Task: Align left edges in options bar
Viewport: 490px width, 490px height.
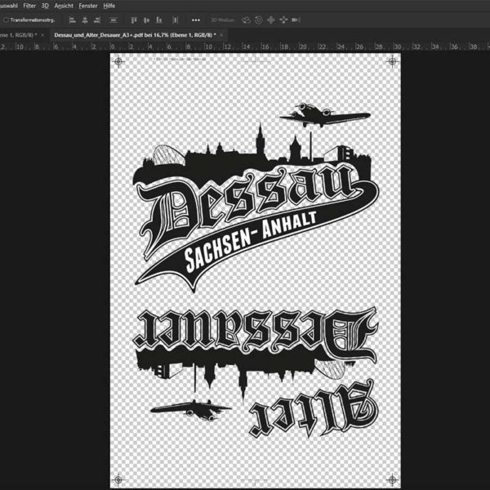Action: 73,20
